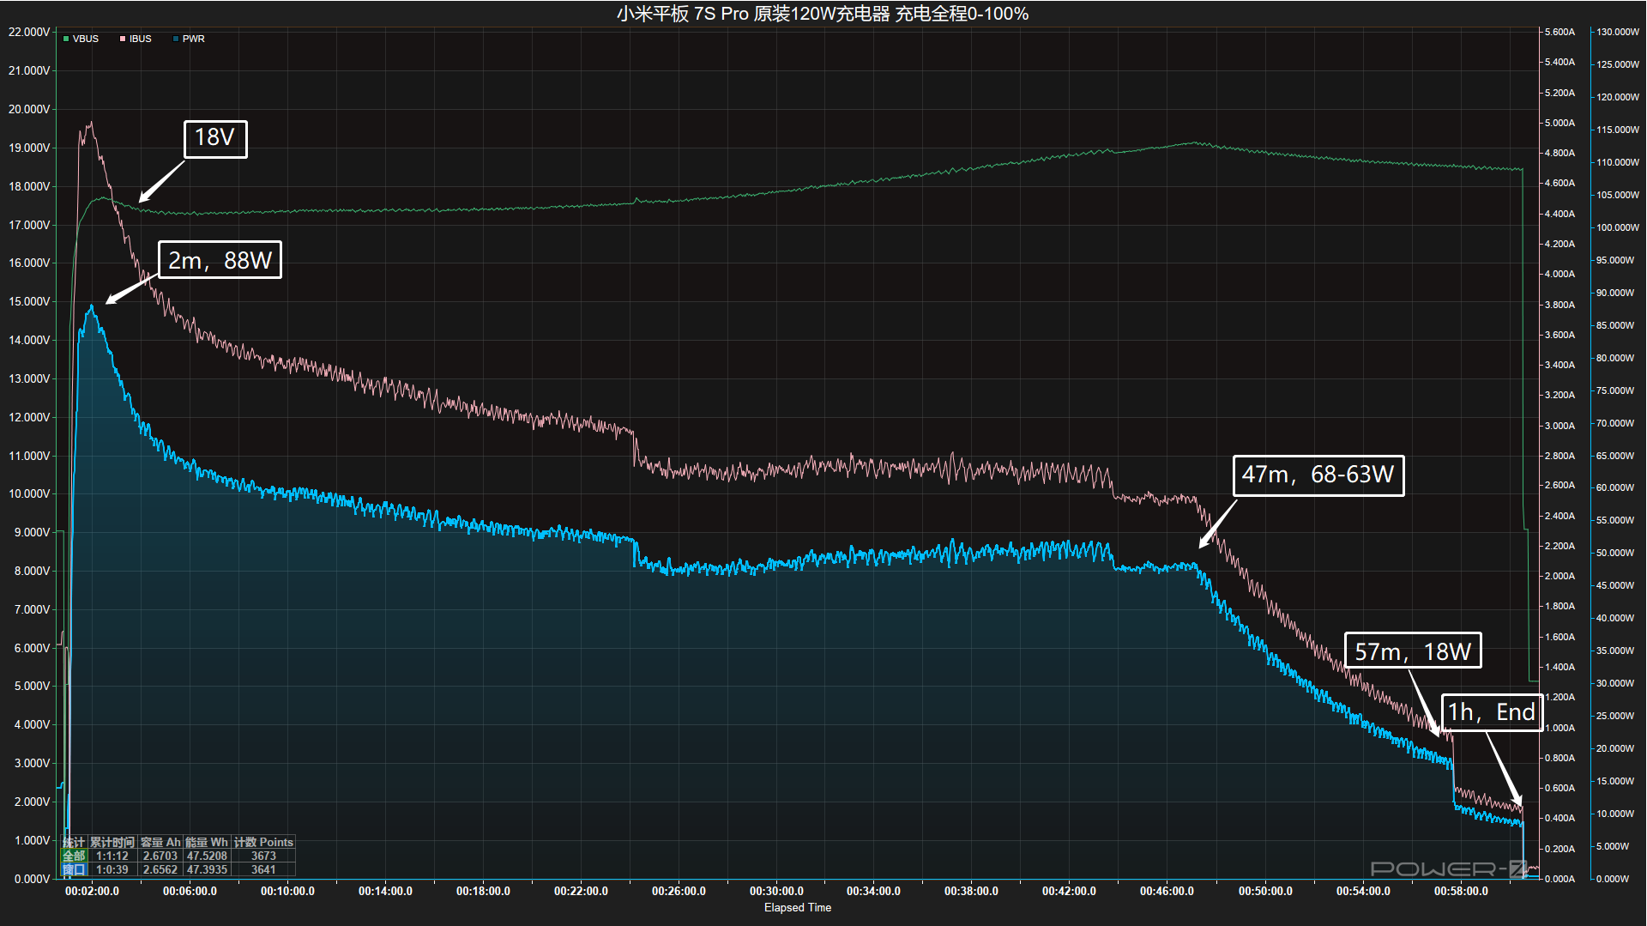This screenshot has height=926, width=1647.
Task: Click the IBUS legend entry
Action: pos(136,39)
